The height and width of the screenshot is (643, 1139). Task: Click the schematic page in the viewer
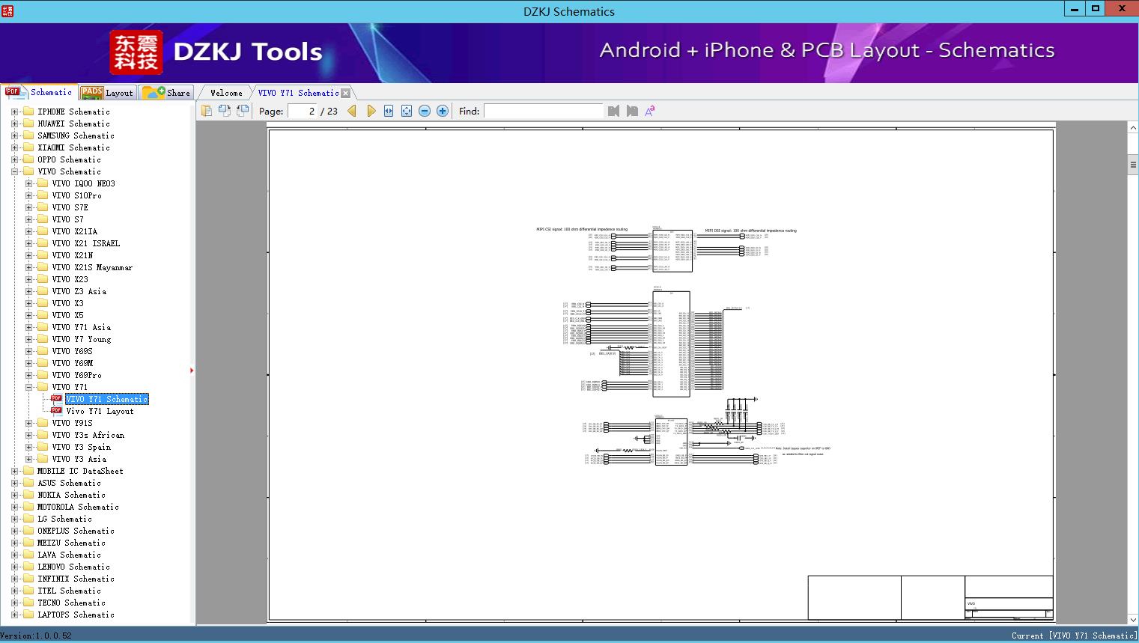click(x=661, y=374)
